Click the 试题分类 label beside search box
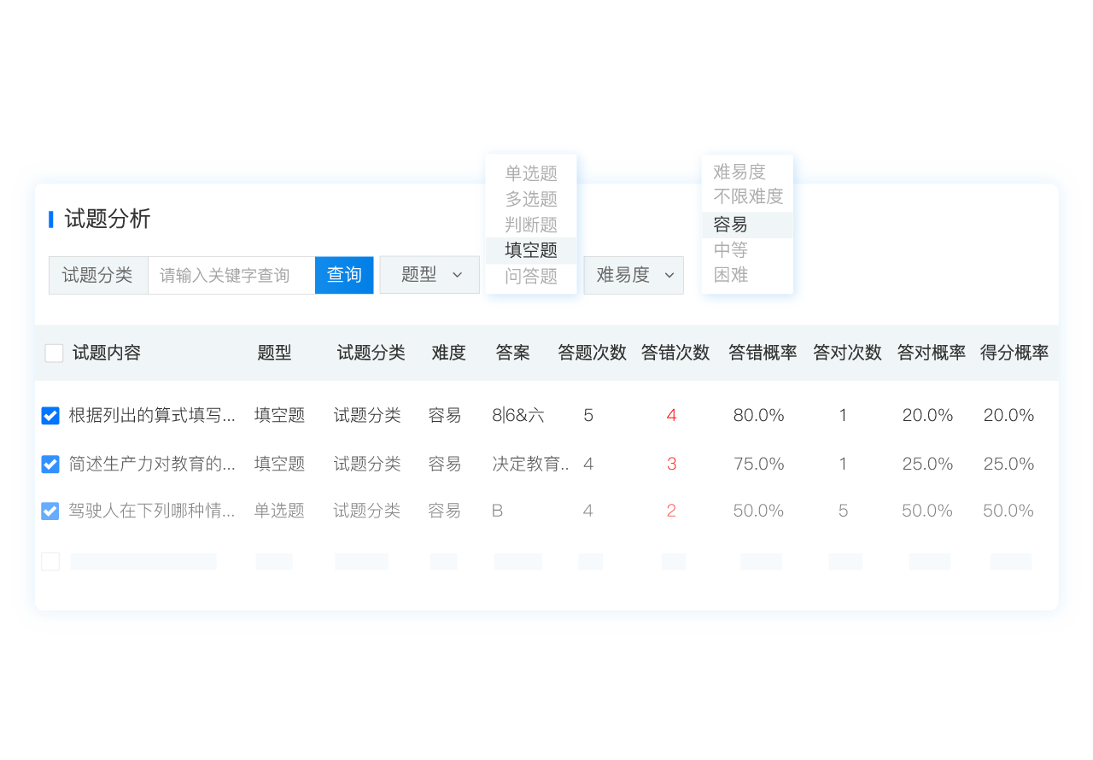This screenshot has height=760, width=1093. [x=98, y=275]
